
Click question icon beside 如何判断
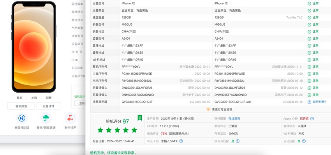pyautogui.click(x=309, y=102)
